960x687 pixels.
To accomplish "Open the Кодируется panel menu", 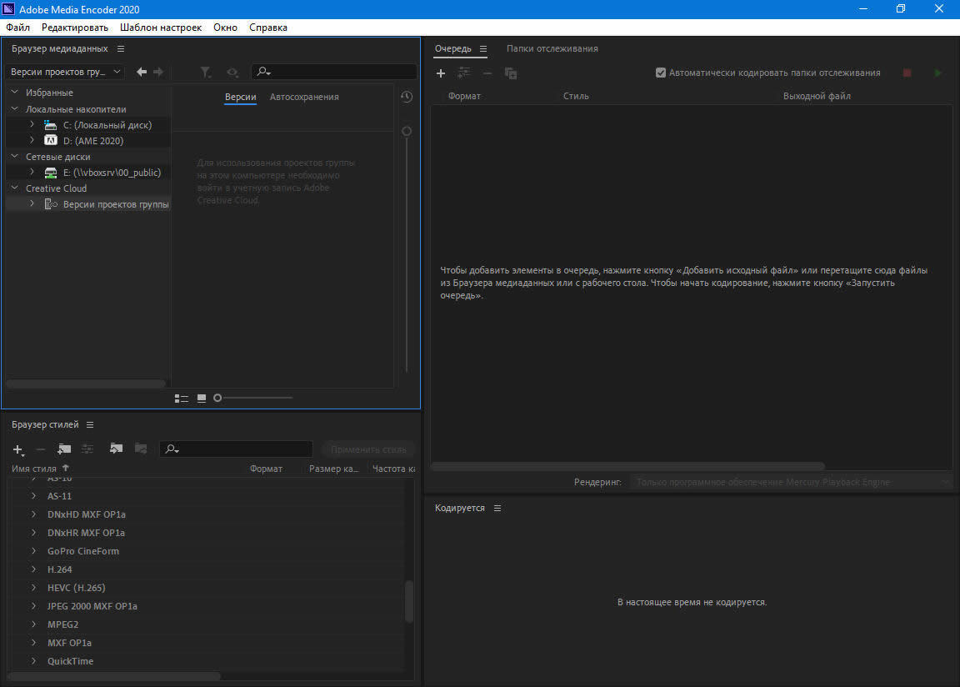I will coord(497,509).
